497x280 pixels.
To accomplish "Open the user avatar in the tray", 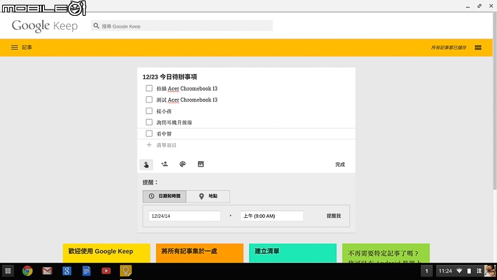I will pos(489,271).
